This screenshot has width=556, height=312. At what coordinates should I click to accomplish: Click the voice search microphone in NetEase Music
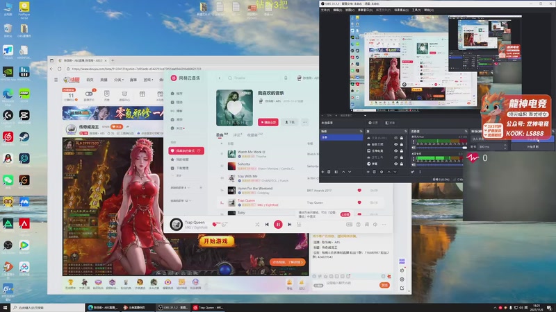pyautogui.click(x=286, y=78)
